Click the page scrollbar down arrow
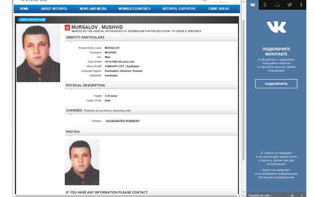This screenshot has height=197, width=314. pos(244,192)
